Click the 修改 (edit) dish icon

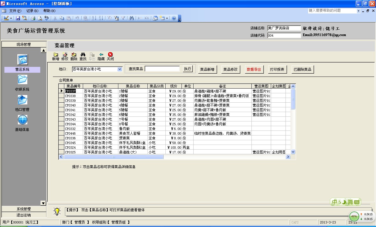(x=65, y=55)
